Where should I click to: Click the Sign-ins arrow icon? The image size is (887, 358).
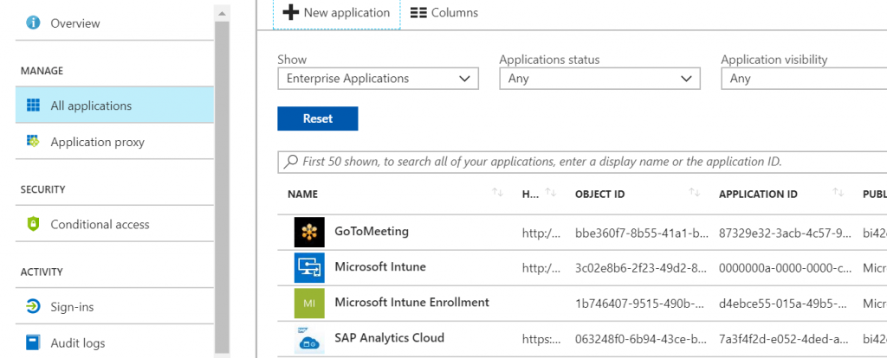point(34,307)
